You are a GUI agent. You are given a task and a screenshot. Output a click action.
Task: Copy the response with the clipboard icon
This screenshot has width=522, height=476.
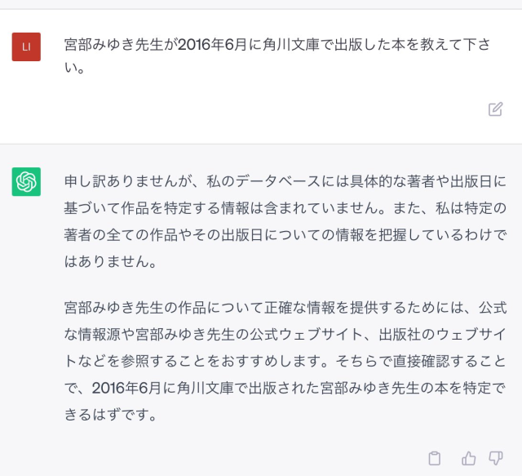coord(436,458)
